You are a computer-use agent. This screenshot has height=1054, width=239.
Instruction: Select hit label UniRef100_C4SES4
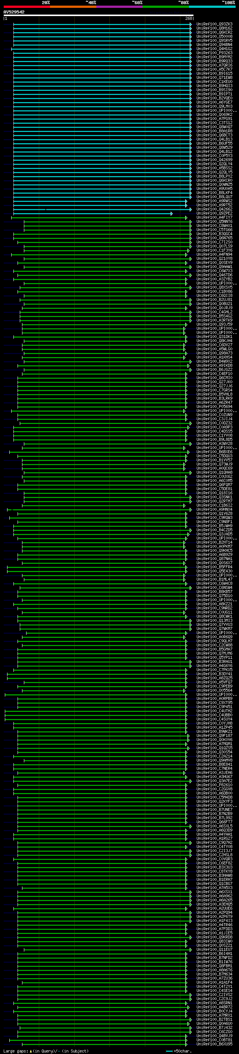pyautogui.click(x=214, y=990)
